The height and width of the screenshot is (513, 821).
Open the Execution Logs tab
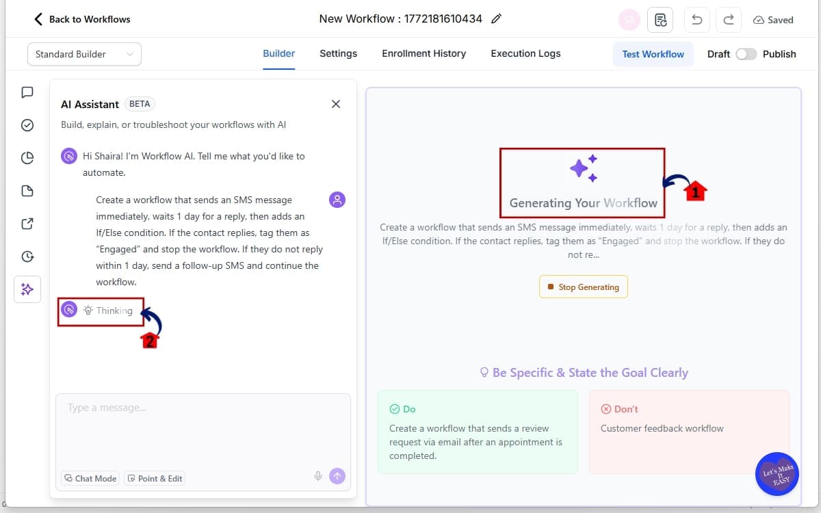(525, 53)
